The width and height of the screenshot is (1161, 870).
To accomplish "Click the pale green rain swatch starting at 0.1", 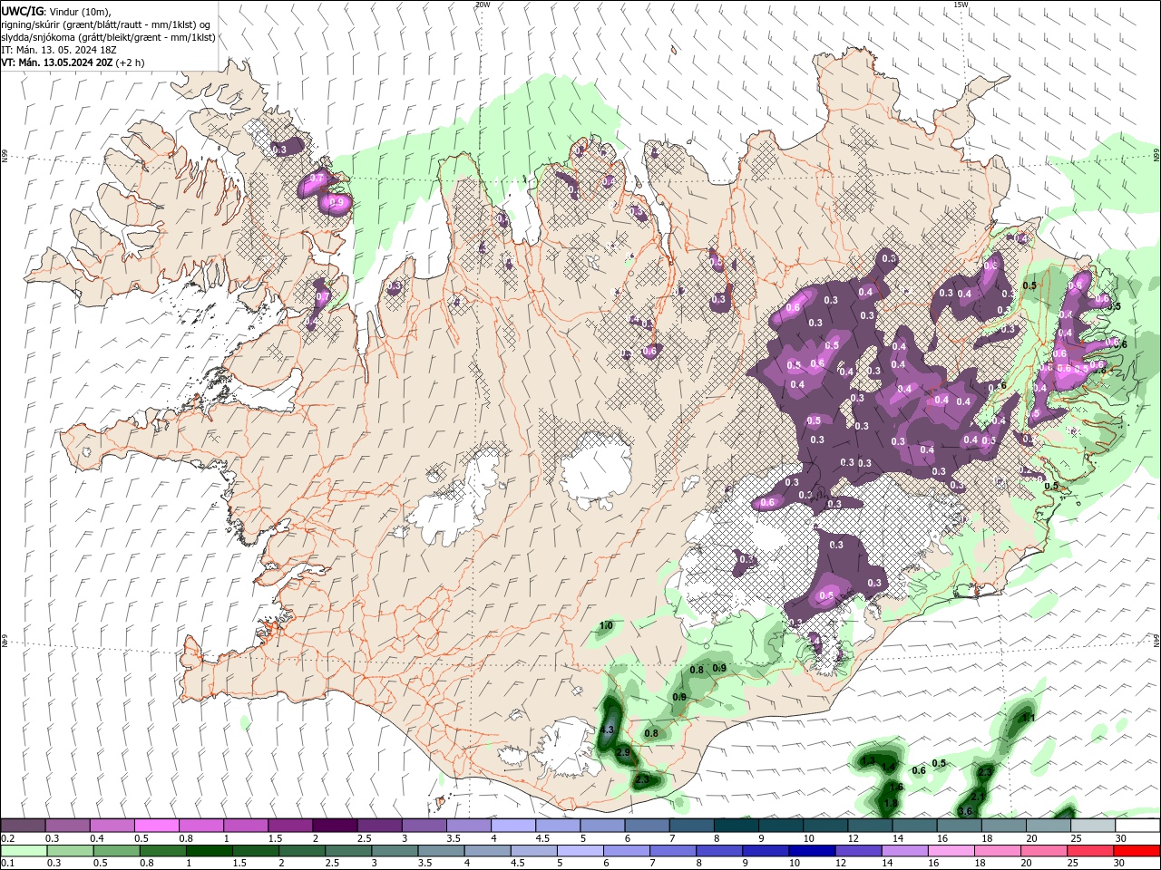I will click(x=24, y=851).
